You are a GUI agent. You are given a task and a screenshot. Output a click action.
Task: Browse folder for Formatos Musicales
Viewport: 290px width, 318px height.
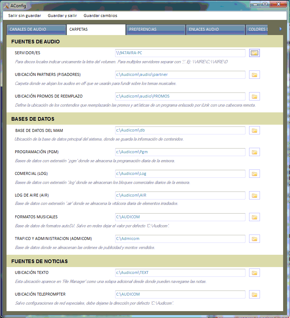click(x=254, y=217)
